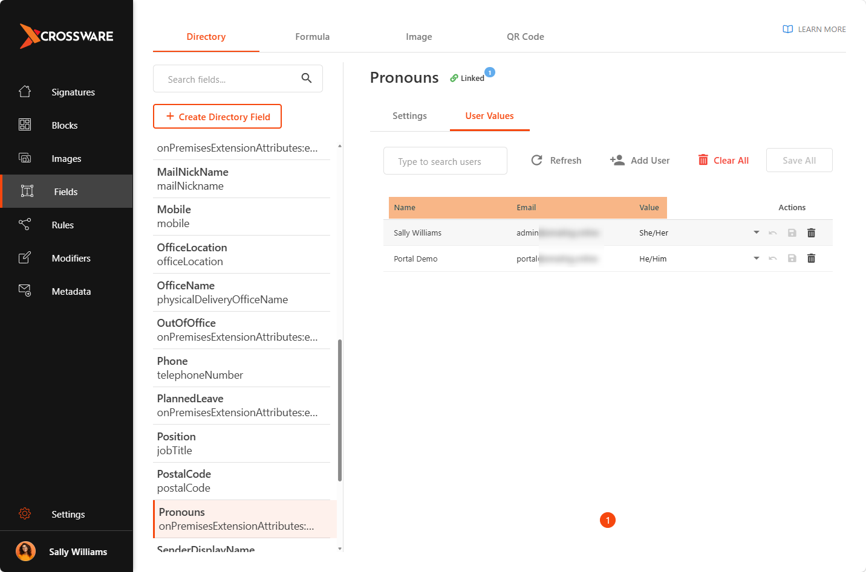Delete Portal Demo row
This screenshot has height=572, width=866.
click(812, 258)
